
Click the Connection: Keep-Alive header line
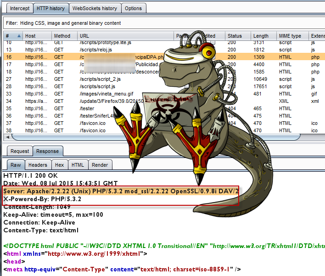tap(39, 223)
